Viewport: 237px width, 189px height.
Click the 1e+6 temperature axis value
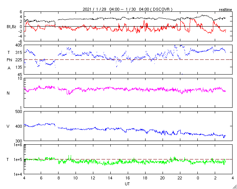click(18, 145)
